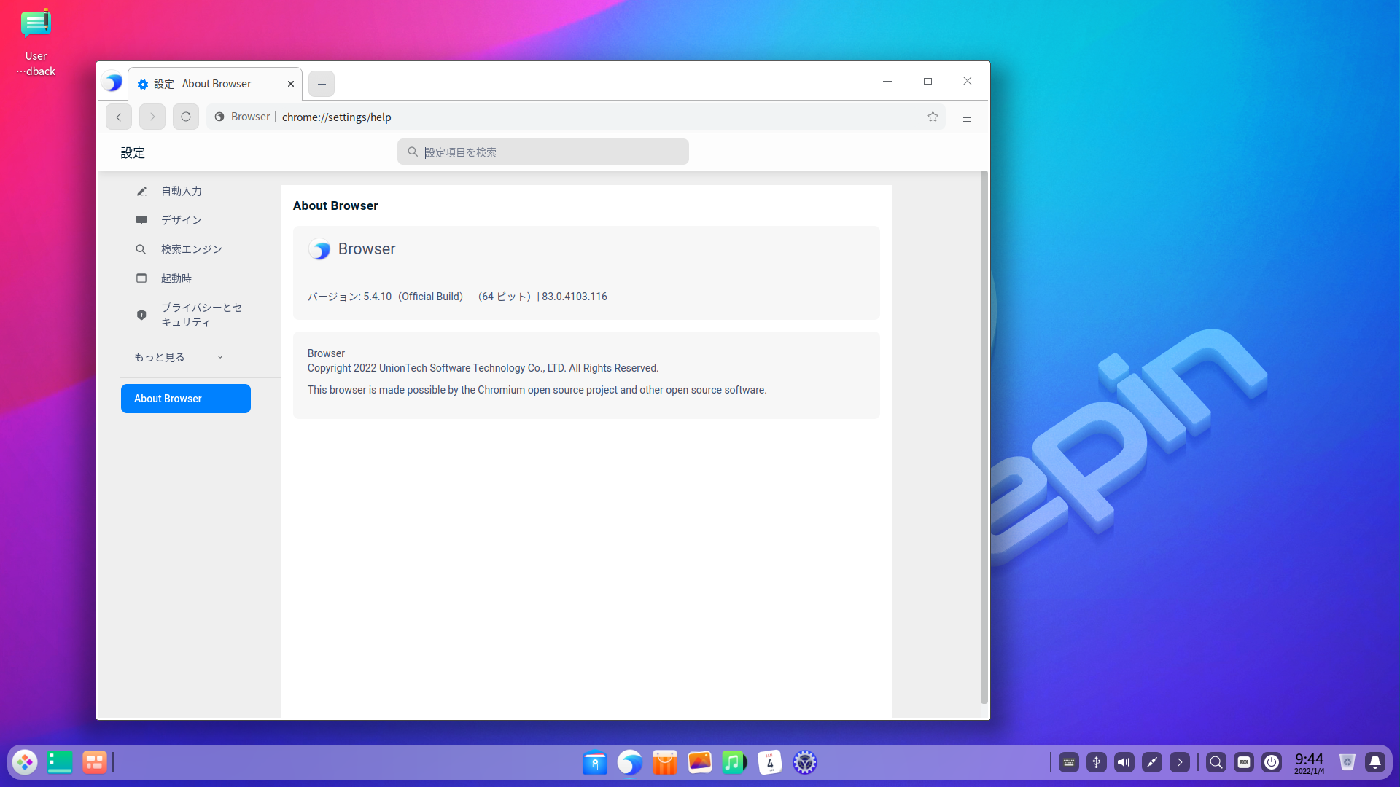Close the 設定 - About Browser tab
Viewport: 1400px width, 787px height.
tap(291, 84)
